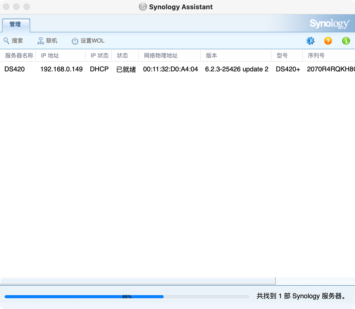This screenshot has width=355, height=309.
Task: Sort by the 序列号 column header
Action: click(329, 55)
